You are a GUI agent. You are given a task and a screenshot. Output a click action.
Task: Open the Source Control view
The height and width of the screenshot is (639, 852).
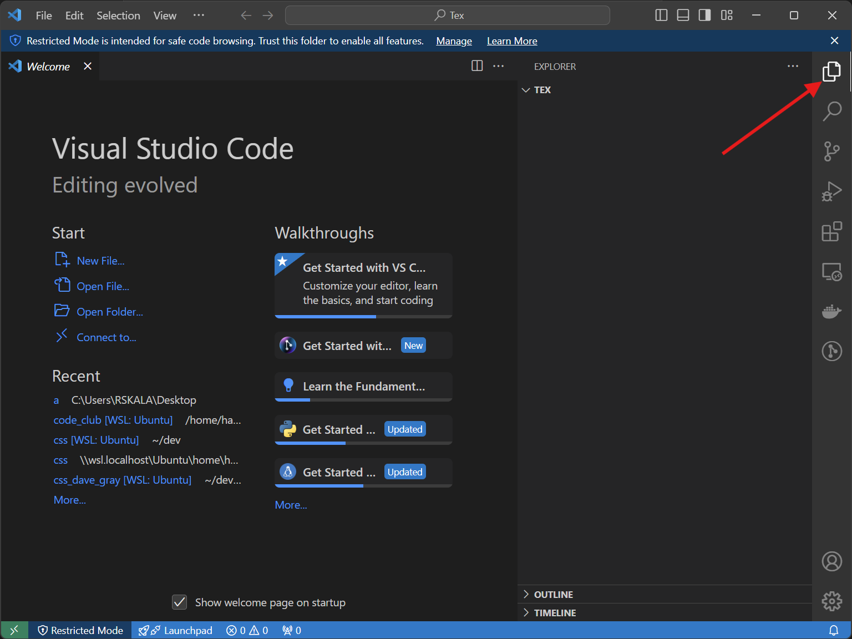(x=831, y=151)
